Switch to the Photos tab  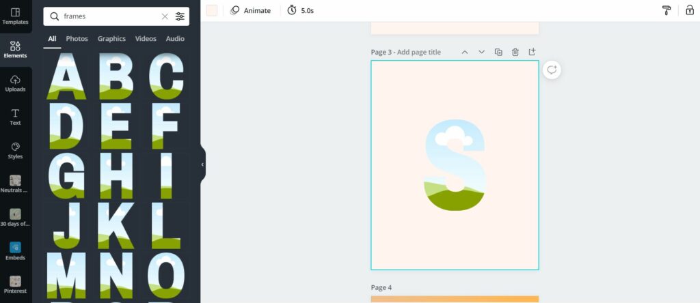[77, 39]
